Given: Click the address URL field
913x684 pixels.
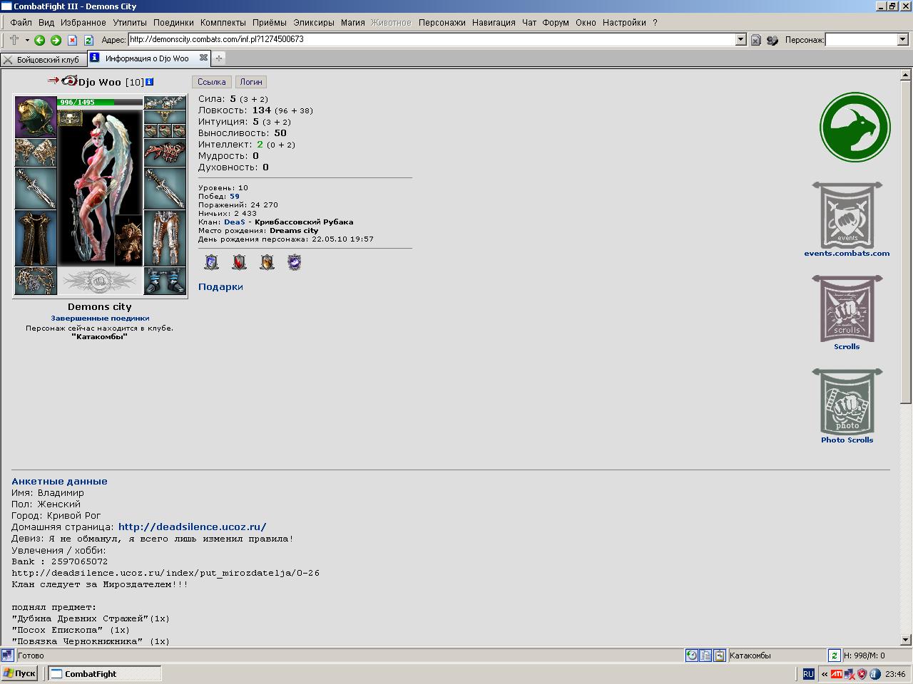Looking at the screenshot, I should (432, 40).
